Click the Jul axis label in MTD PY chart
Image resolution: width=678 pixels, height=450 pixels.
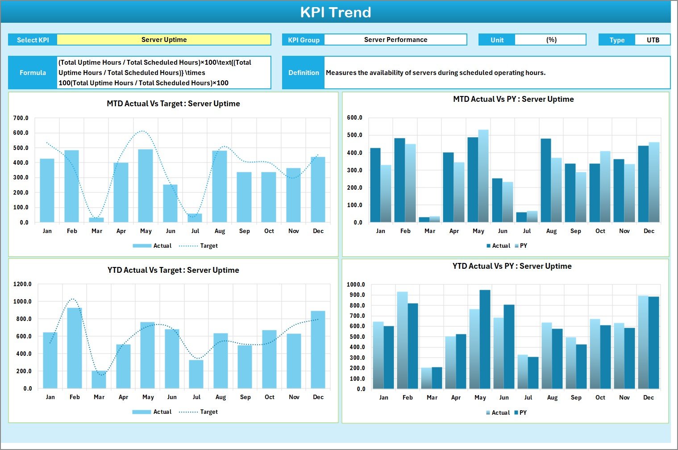pyautogui.click(x=527, y=231)
